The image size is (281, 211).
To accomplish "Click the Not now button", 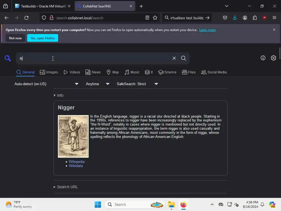I will coord(15,38).
